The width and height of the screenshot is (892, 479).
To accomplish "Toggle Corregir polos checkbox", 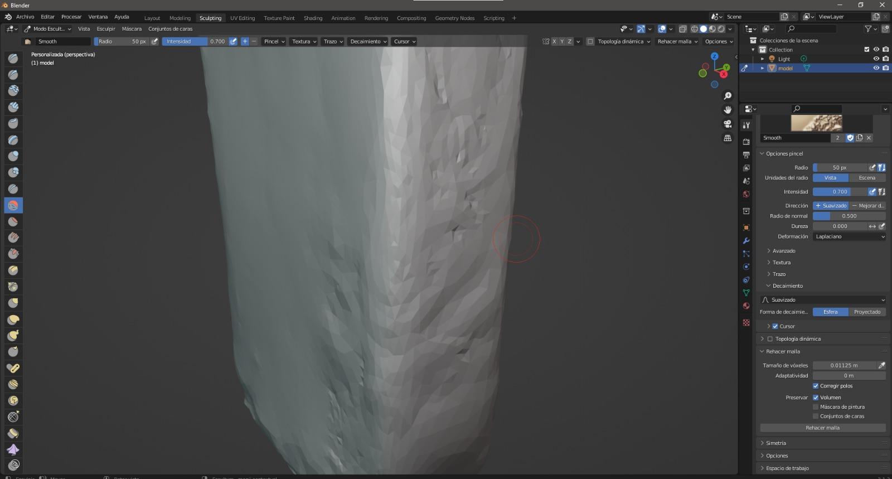I will (816, 386).
